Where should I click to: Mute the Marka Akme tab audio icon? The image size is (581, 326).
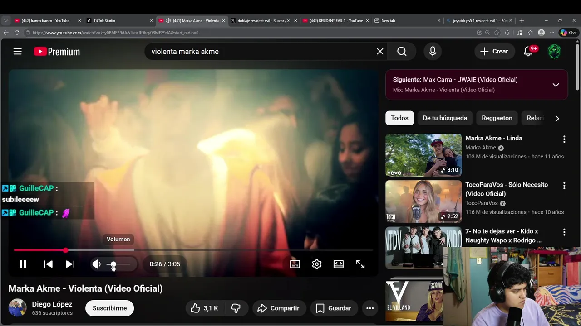click(x=168, y=20)
